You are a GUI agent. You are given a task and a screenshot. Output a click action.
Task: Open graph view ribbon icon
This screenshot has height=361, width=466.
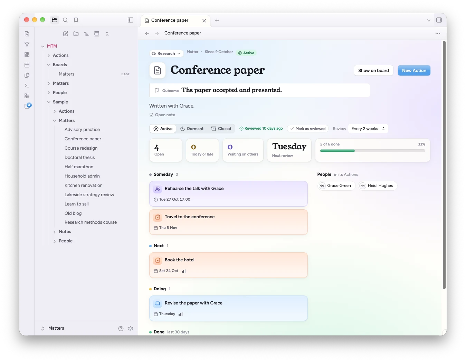point(27,44)
